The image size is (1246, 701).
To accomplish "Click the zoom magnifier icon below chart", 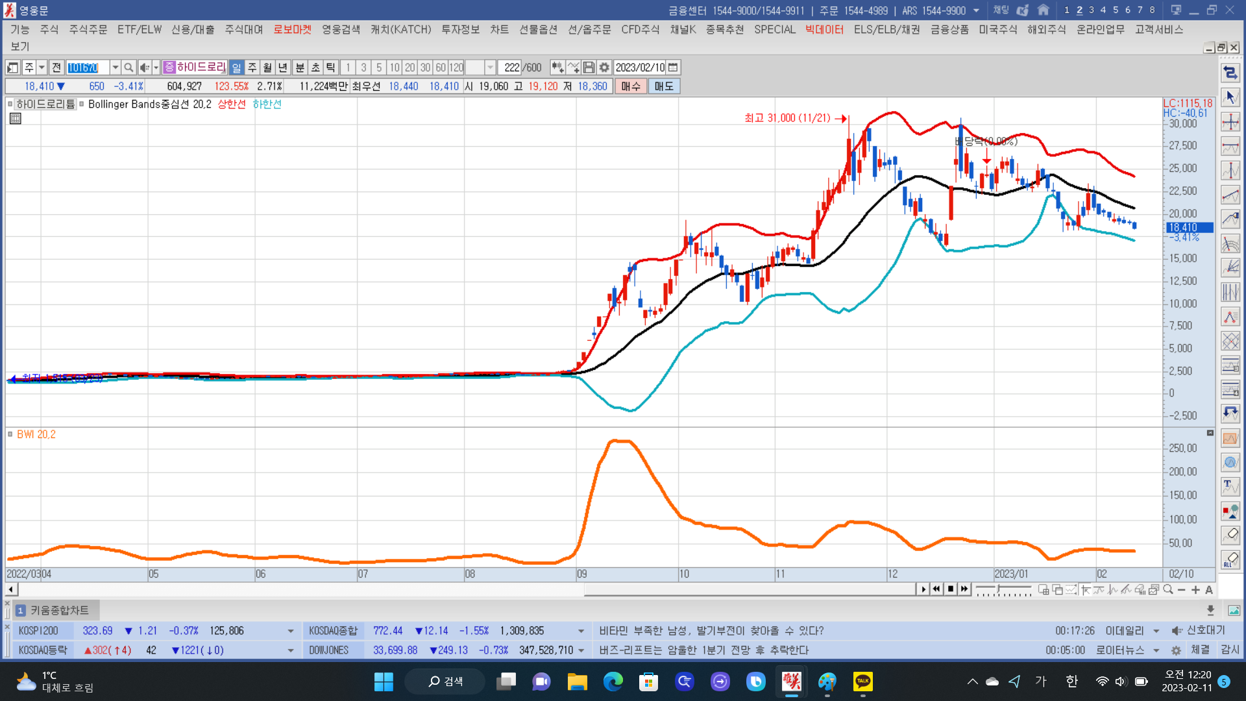I will tap(1168, 589).
